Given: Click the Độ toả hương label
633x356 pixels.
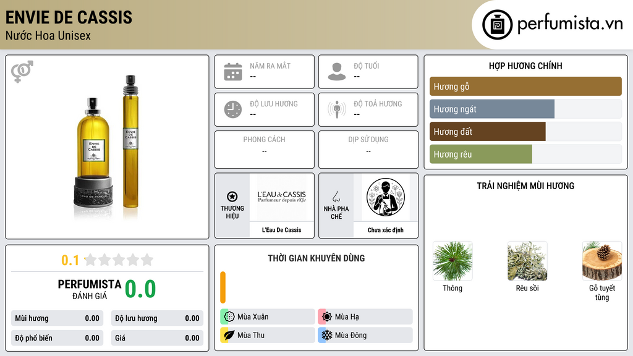Looking at the screenshot, I should [378, 104].
